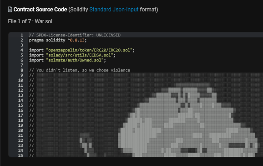Select the 'File 1 of 7 : War.sol' label
The image size is (263, 166).
pos(30,21)
